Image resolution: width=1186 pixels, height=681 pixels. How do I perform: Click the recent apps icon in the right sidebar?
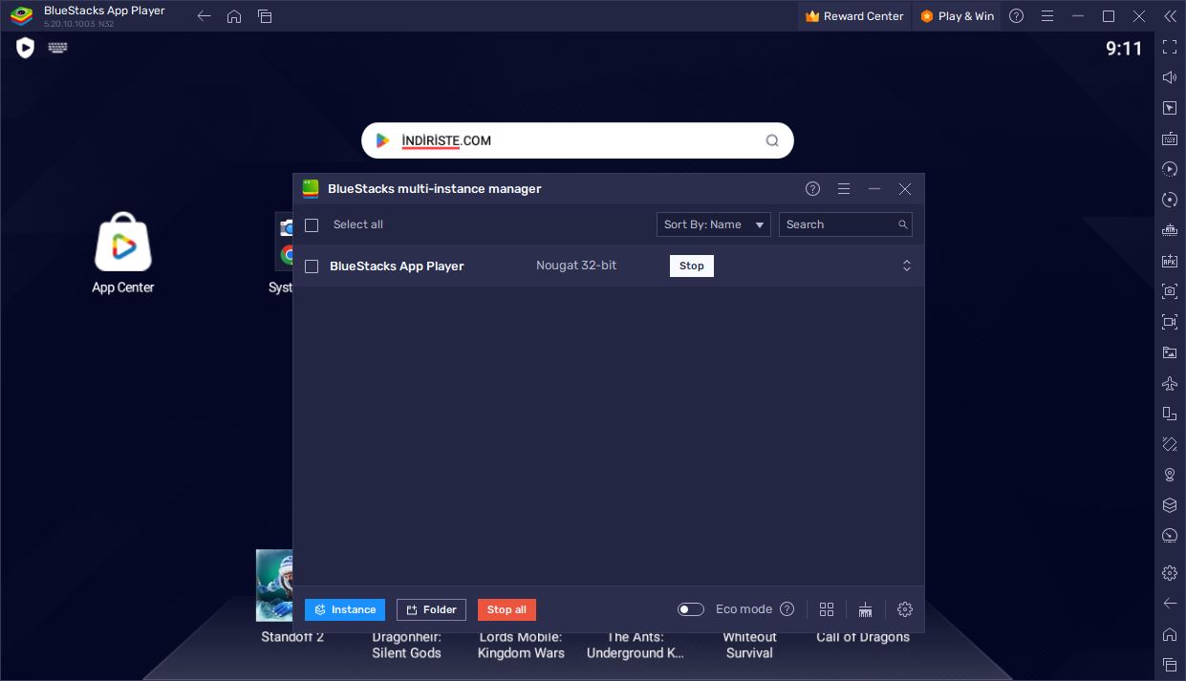coord(1170,665)
